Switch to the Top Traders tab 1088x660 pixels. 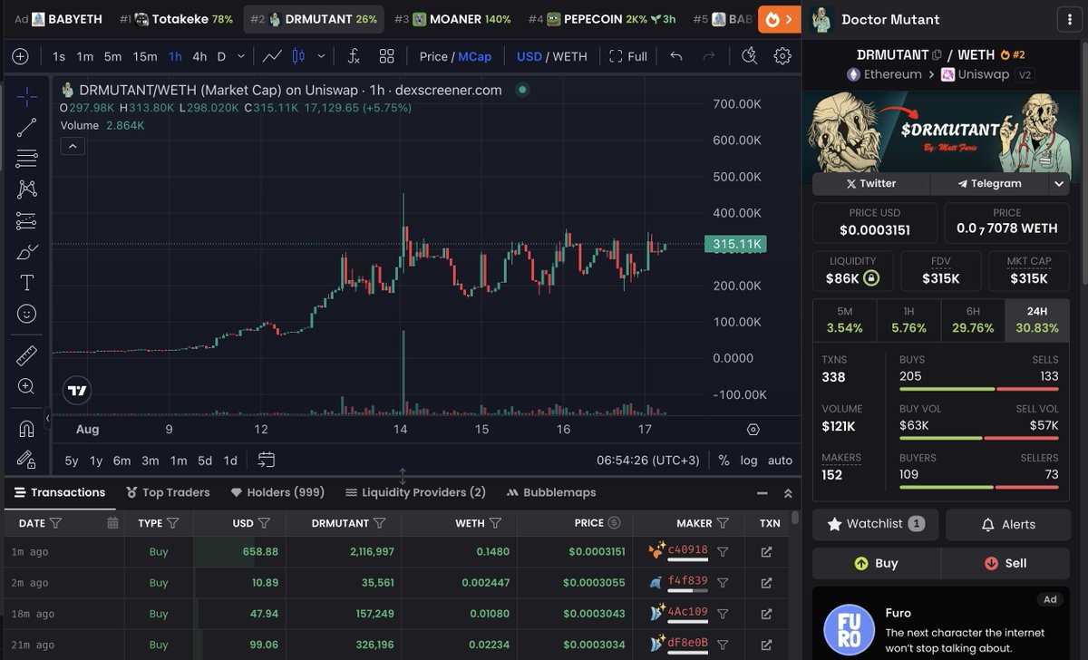[x=168, y=492]
